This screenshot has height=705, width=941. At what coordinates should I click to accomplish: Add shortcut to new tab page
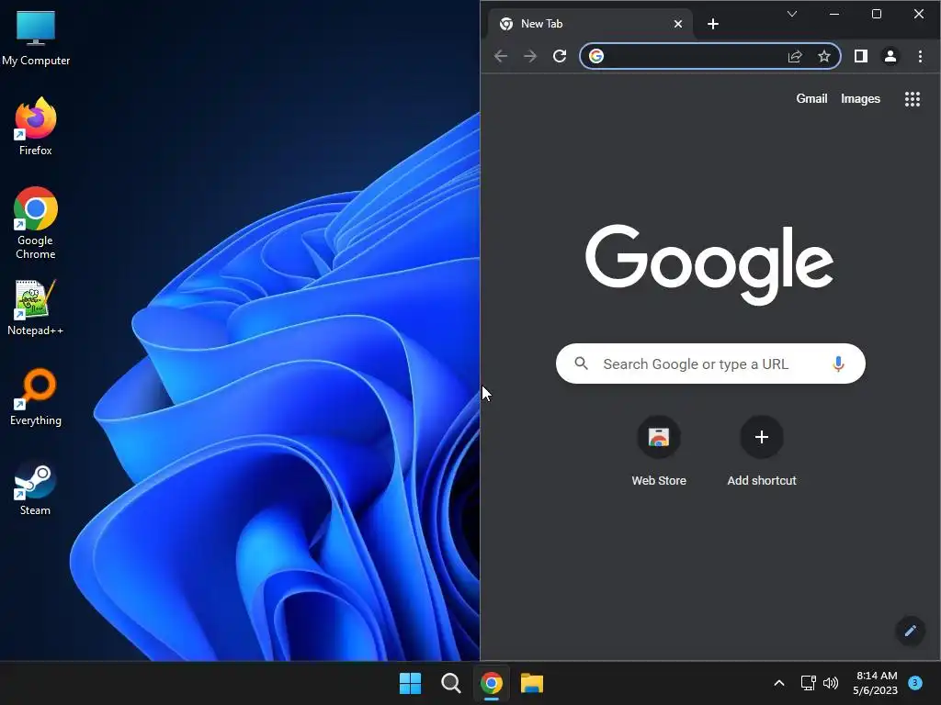pos(762,451)
